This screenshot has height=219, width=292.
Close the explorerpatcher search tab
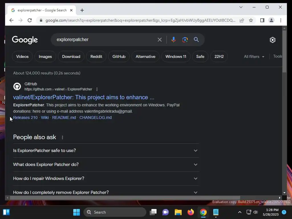[71, 11]
